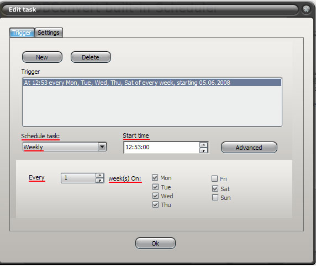
Task: Enable the Fri checkbox
Action: [215, 178]
